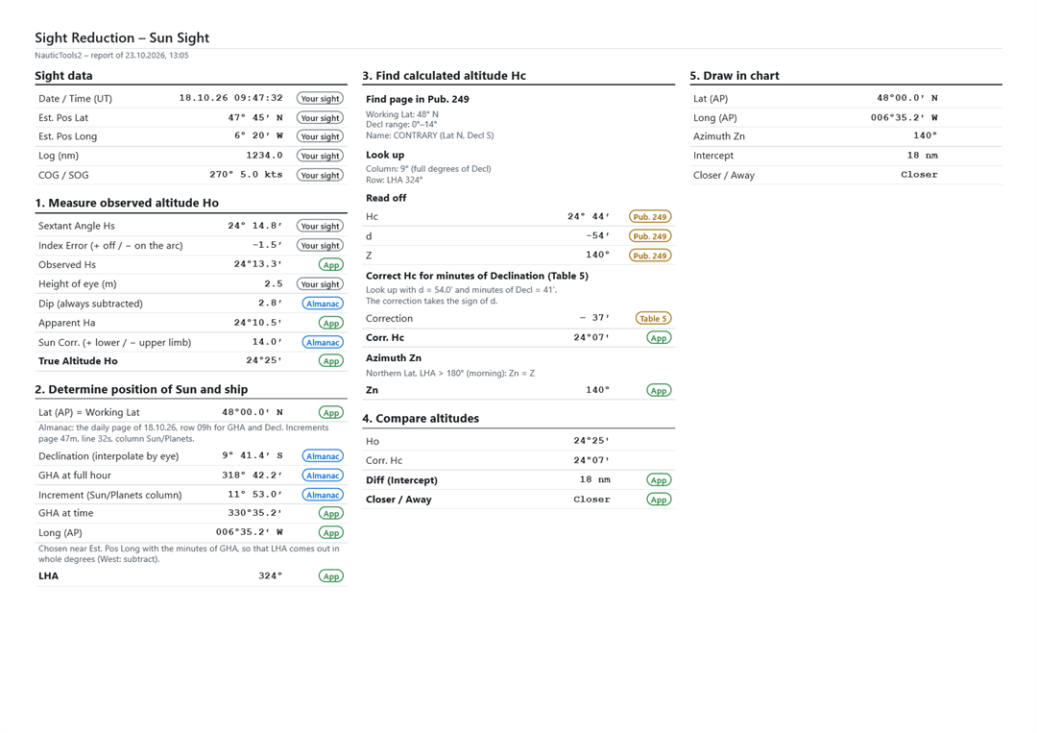
Task: Click the App badge beside Apparent Ha
Action: pos(330,323)
